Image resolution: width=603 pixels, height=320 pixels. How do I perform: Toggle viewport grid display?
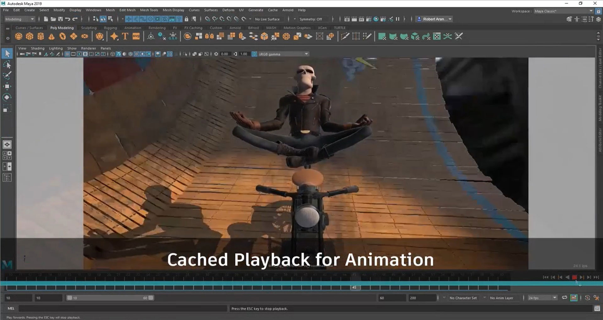pyautogui.click(x=67, y=54)
